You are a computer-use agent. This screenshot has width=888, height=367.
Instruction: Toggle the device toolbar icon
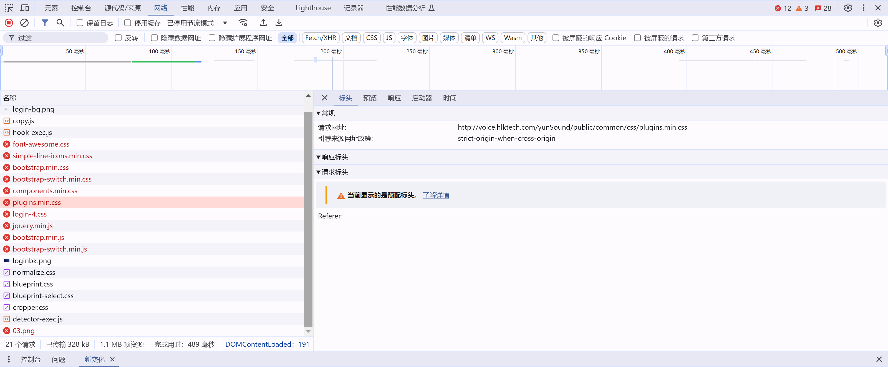pyautogui.click(x=25, y=7)
